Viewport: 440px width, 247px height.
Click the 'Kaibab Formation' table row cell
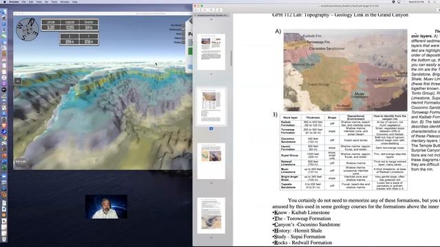[291, 123]
